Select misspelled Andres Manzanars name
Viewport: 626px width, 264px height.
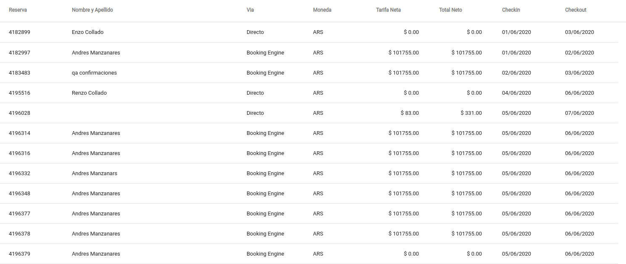coord(95,173)
